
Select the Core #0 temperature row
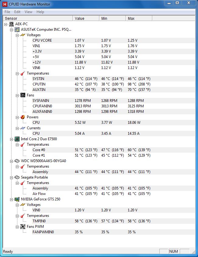tap(113, 150)
